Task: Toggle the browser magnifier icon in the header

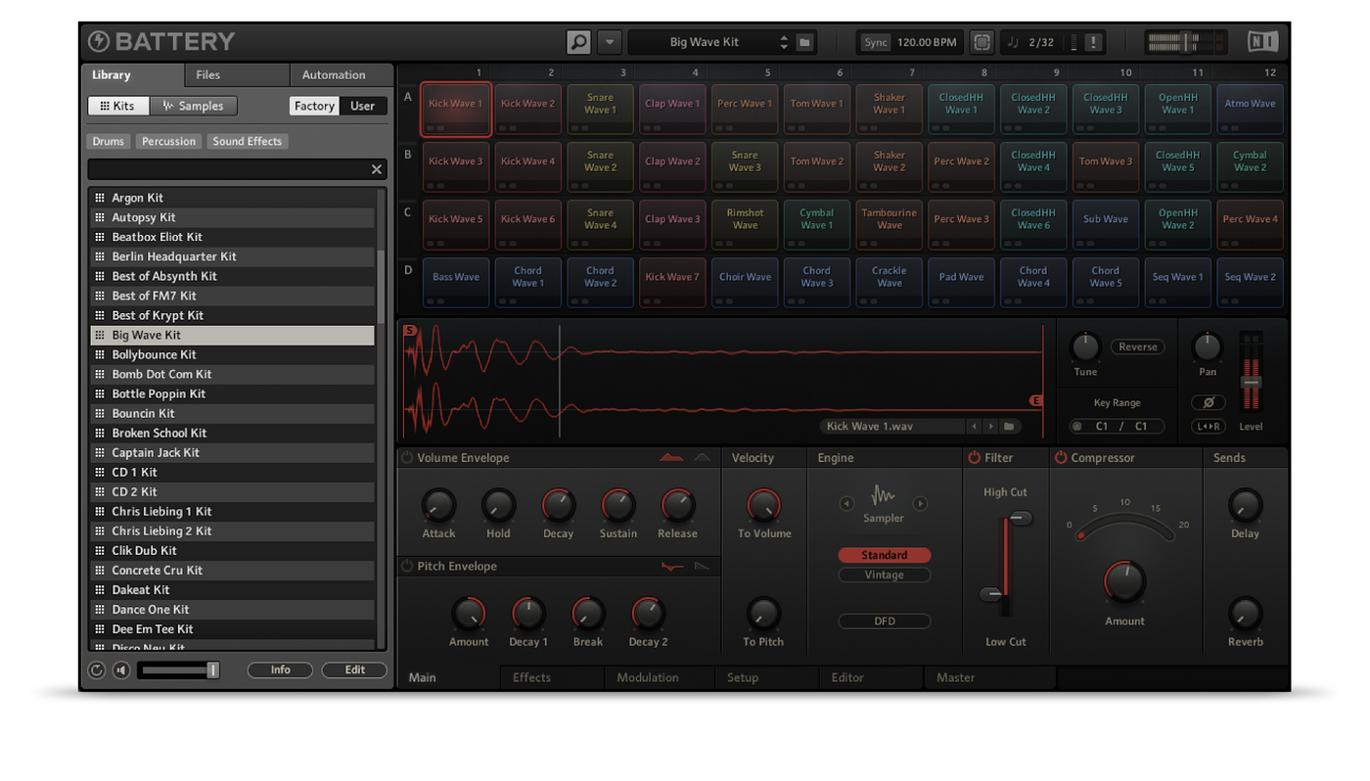Action: (578, 42)
